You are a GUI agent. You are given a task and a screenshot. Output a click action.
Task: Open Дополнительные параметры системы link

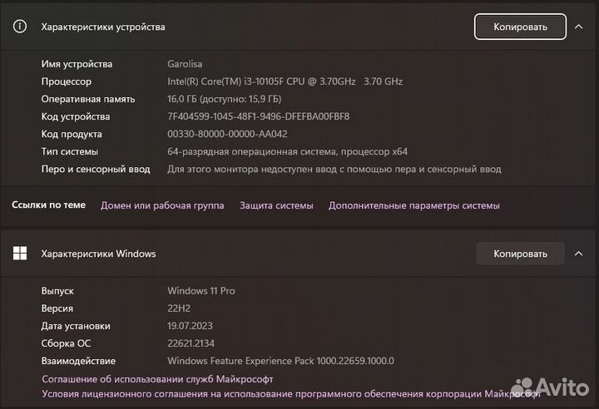click(x=413, y=205)
